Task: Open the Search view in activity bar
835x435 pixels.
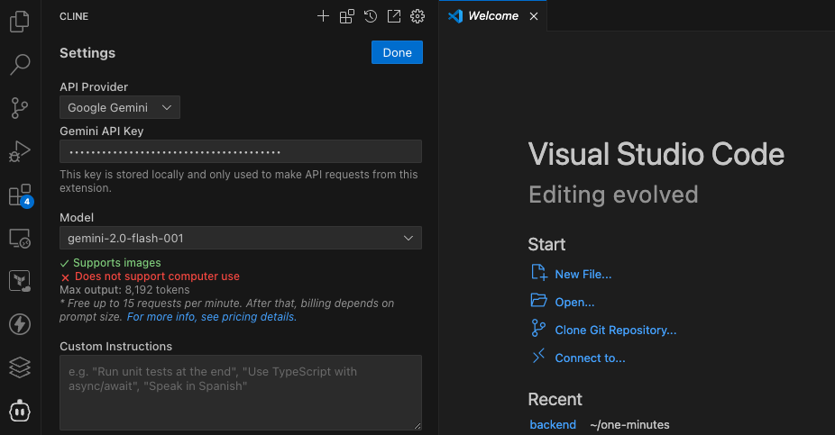Action: pyautogui.click(x=20, y=64)
